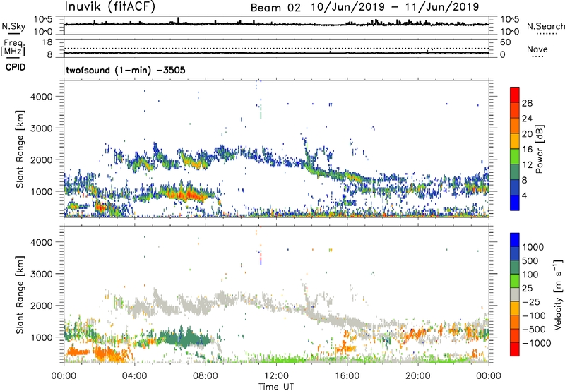Click the 16:00 time axis label

click(347, 376)
